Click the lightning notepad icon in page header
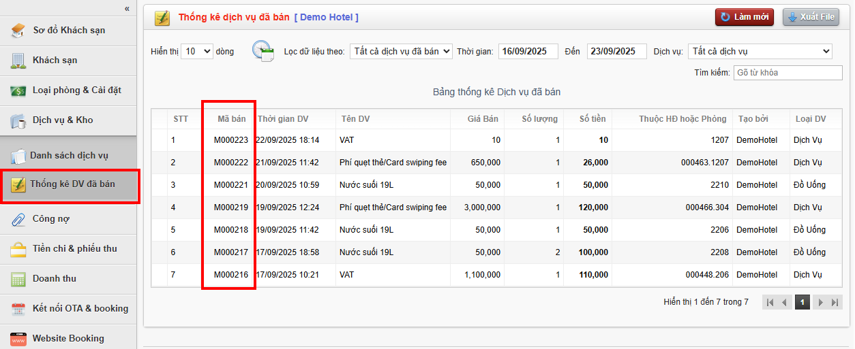Viewport: 855px width, 349px height. pos(162,18)
